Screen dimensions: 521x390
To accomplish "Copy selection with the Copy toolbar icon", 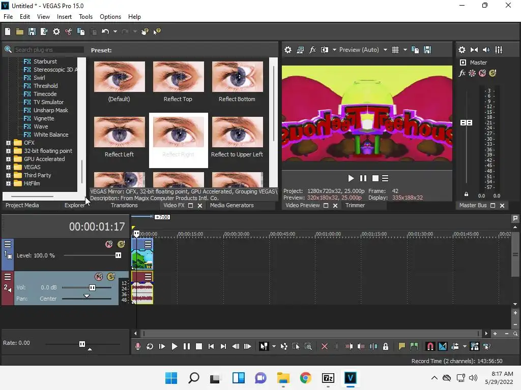I will coord(81,31).
